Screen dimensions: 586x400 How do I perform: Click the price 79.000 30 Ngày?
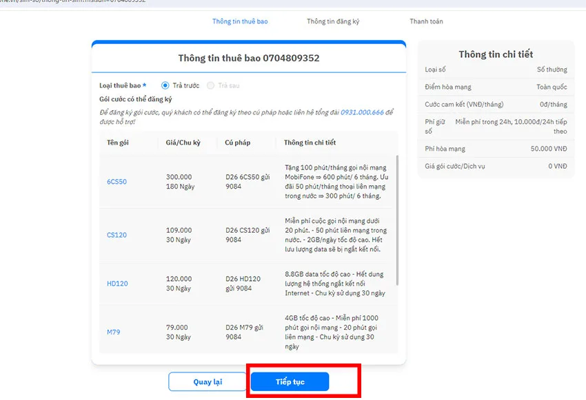179,332
